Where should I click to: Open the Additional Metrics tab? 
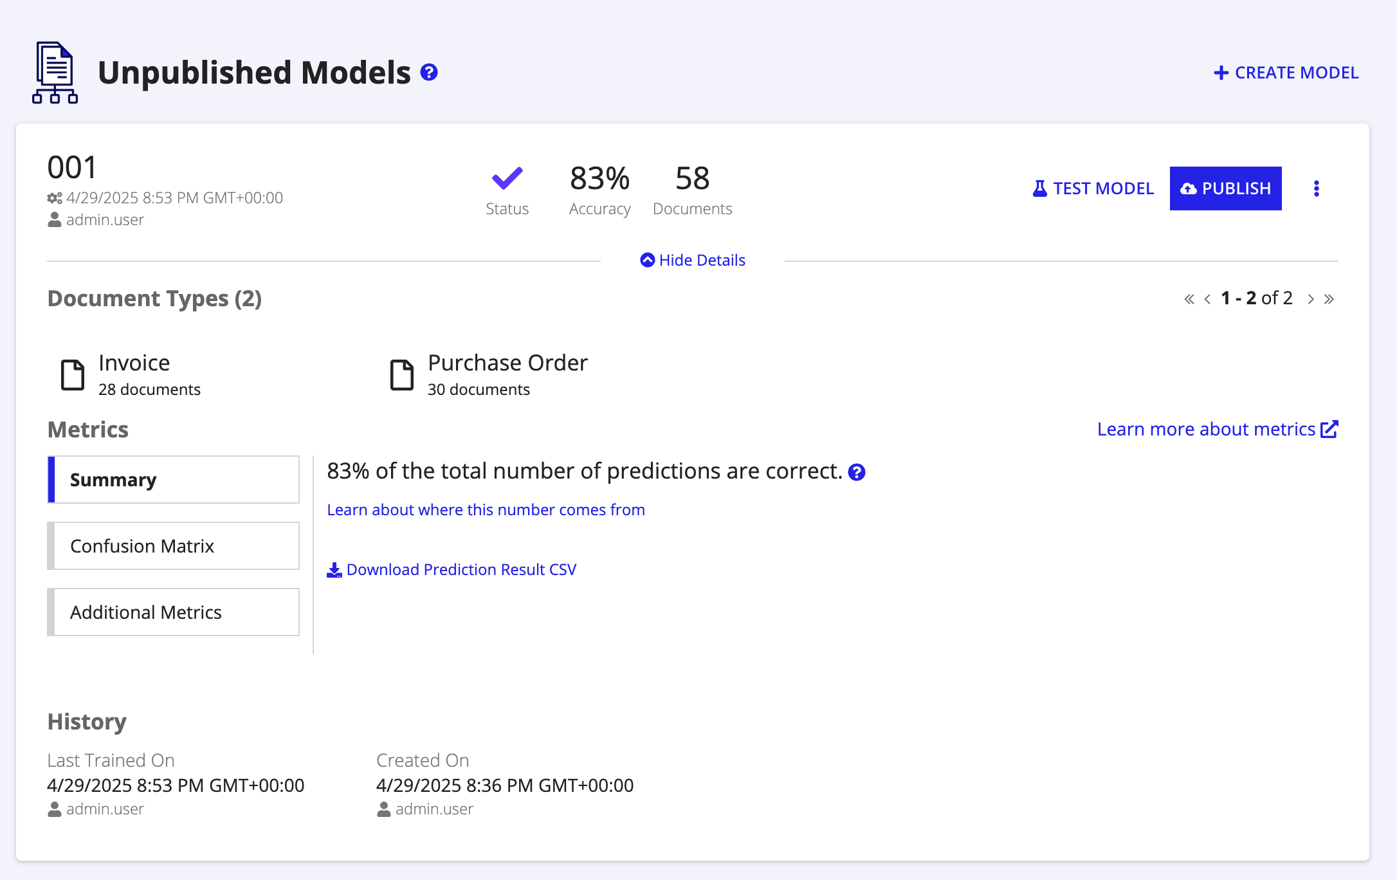pyautogui.click(x=174, y=612)
